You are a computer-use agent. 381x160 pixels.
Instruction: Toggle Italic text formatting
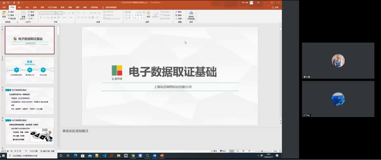[44, 18]
